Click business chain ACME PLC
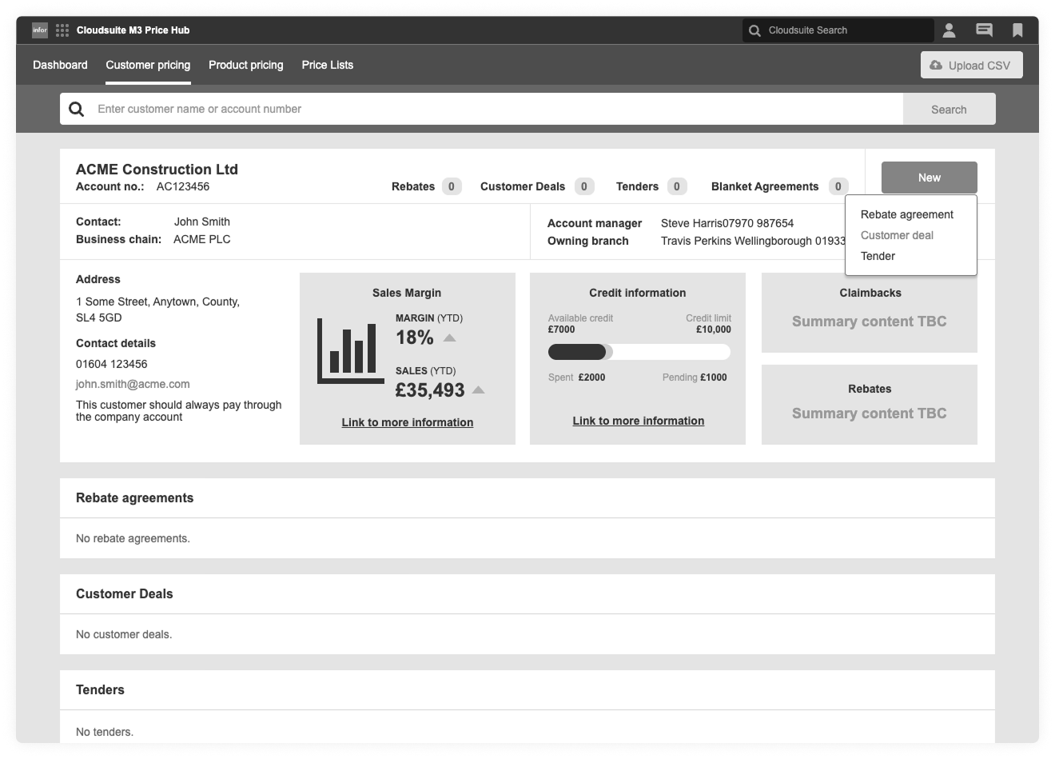The image size is (1055, 759). [x=202, y=239]
